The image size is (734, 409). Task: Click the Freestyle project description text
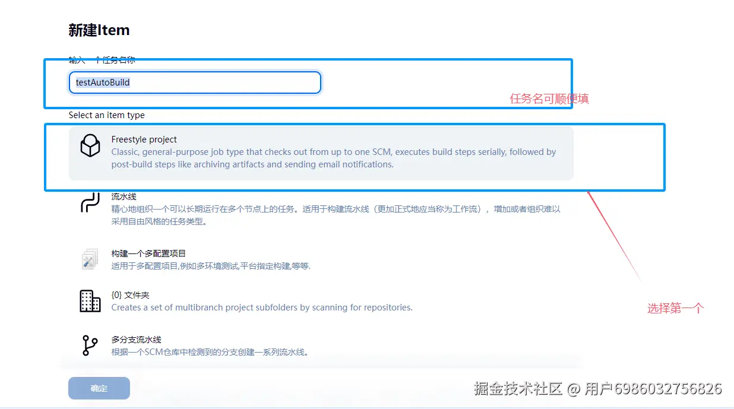(333, 158)
